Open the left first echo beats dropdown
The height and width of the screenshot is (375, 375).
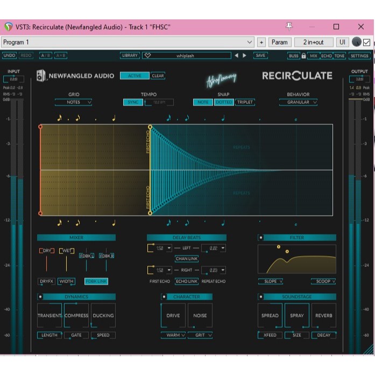tap(169, 248)
